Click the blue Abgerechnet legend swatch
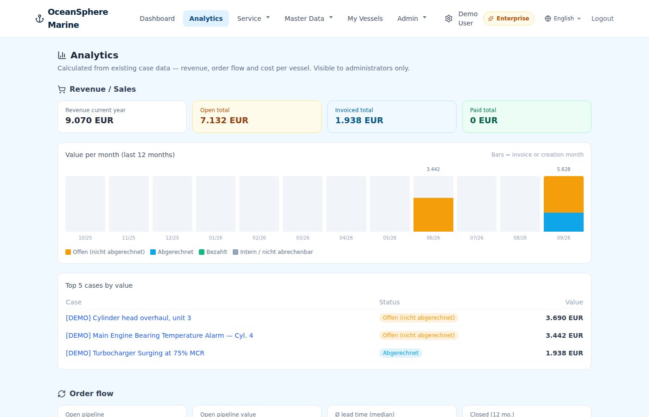 click(153, 252)
